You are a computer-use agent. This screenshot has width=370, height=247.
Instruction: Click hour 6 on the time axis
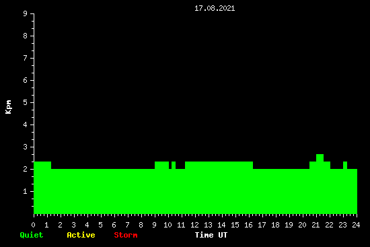(114, 225)
